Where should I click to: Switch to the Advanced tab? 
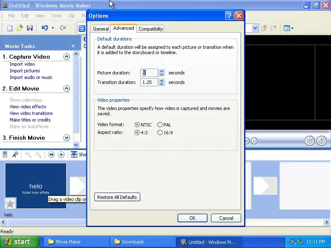pos(123,28)
